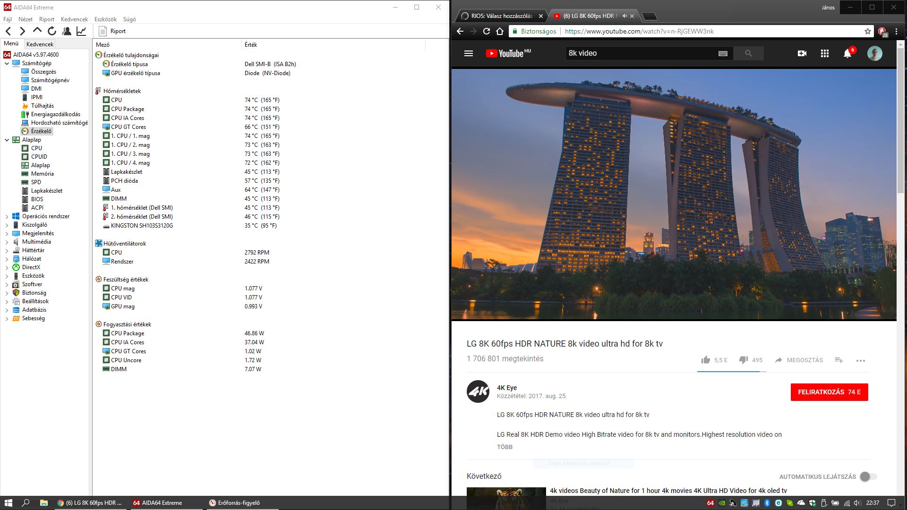Refresh AIDA64 sensor readings

point(52,31)
